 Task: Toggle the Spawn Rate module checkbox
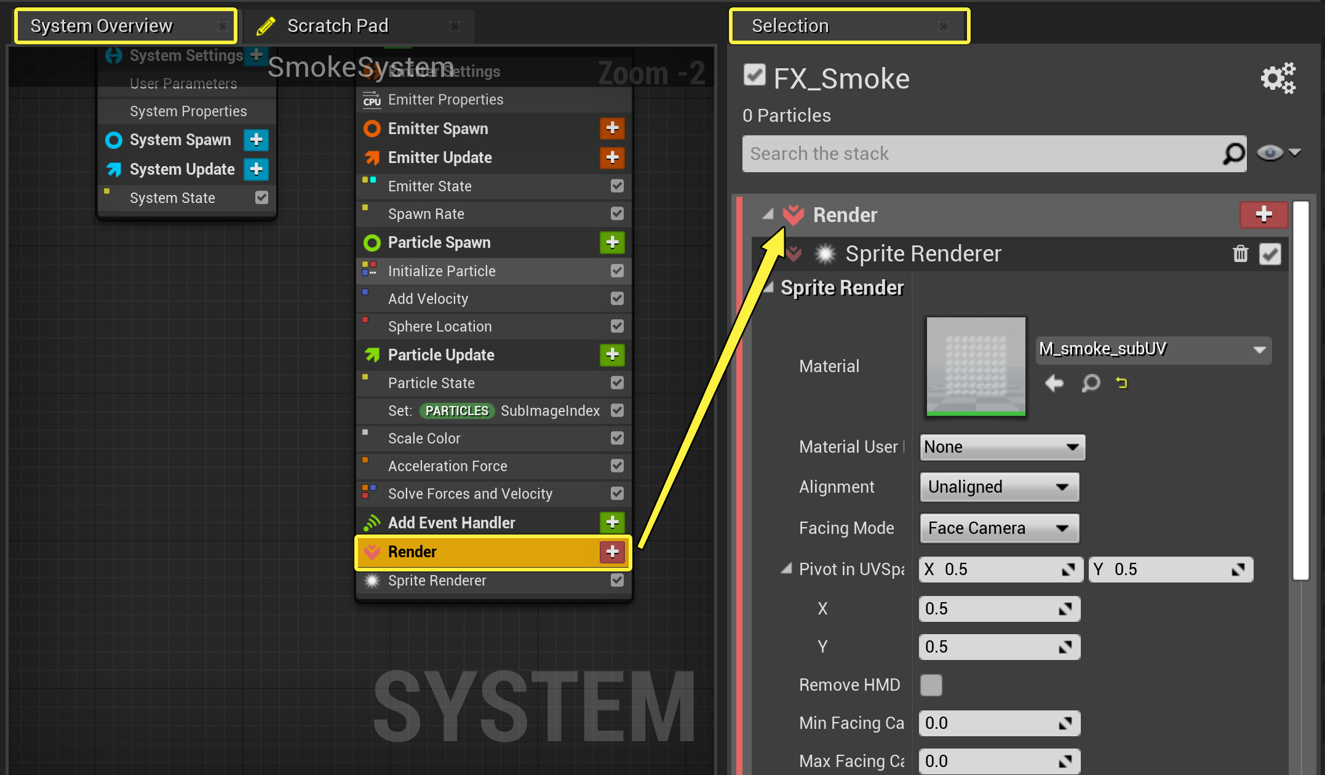point(617,213)
